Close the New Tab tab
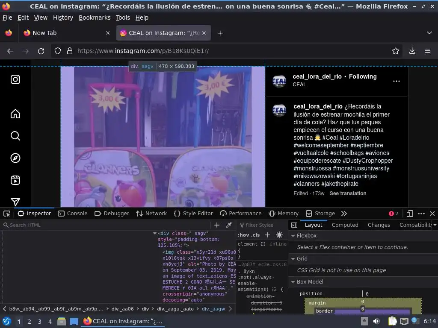The image size is (438, 328). coord(108,33)
